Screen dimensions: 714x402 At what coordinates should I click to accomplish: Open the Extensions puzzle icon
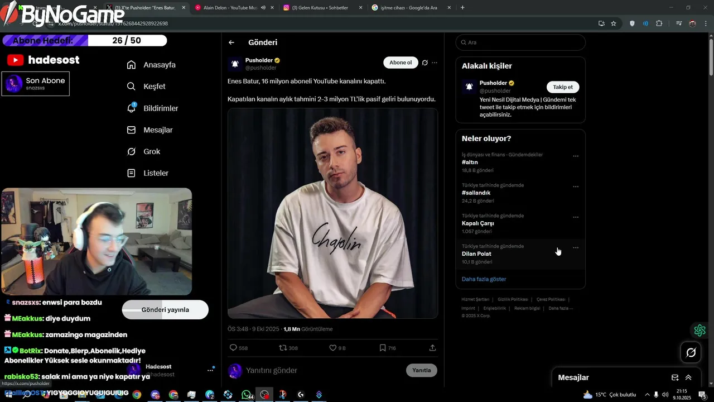pyautogui.click(x=659, y=23)
